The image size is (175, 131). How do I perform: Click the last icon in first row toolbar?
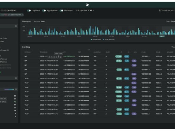click(61, 57)
